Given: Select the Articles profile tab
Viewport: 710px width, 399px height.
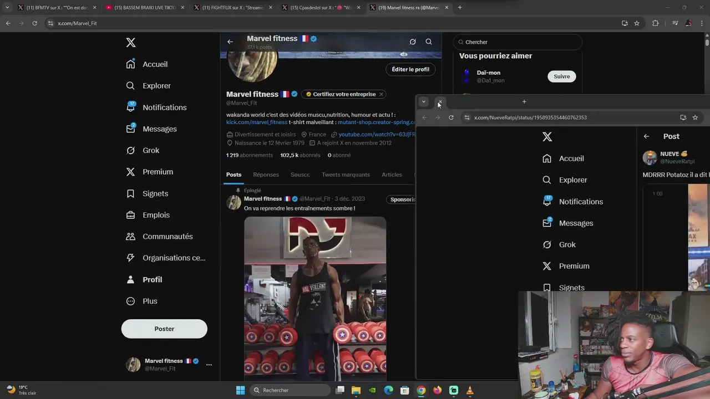Looking at the screenshot, I should point(392,175).
